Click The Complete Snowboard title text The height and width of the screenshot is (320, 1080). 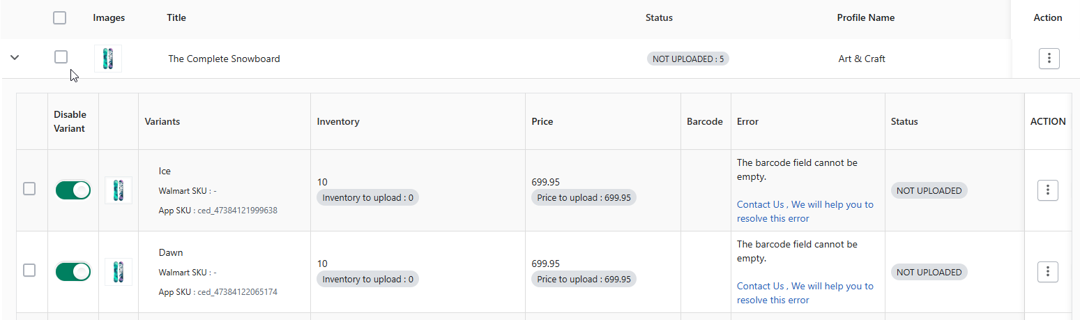(x=224, y=59)
